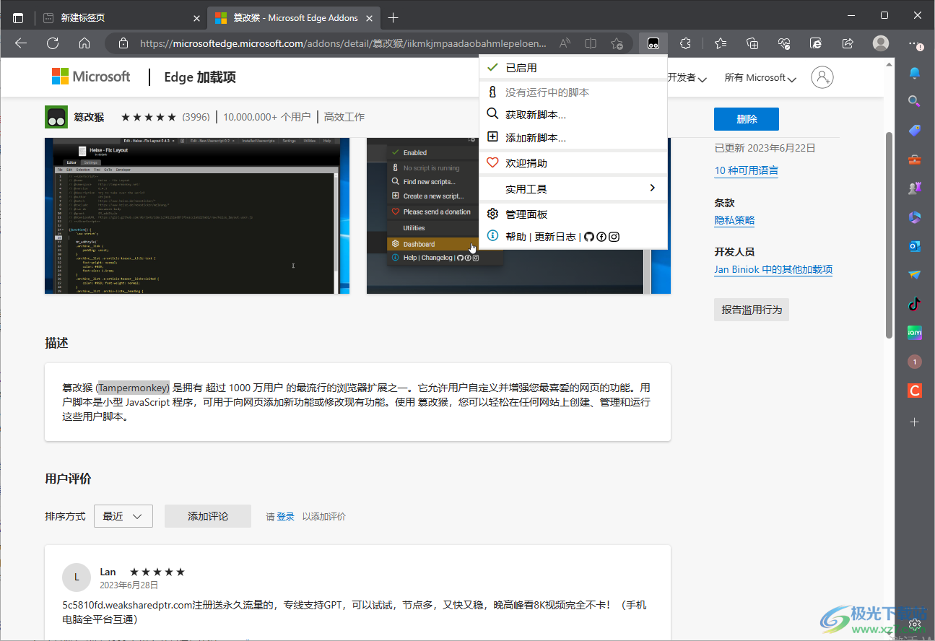935x641 pixels.
Task: Expand the 实用工具 submenu
Action: pyautogui.click(x=573, y=189)
